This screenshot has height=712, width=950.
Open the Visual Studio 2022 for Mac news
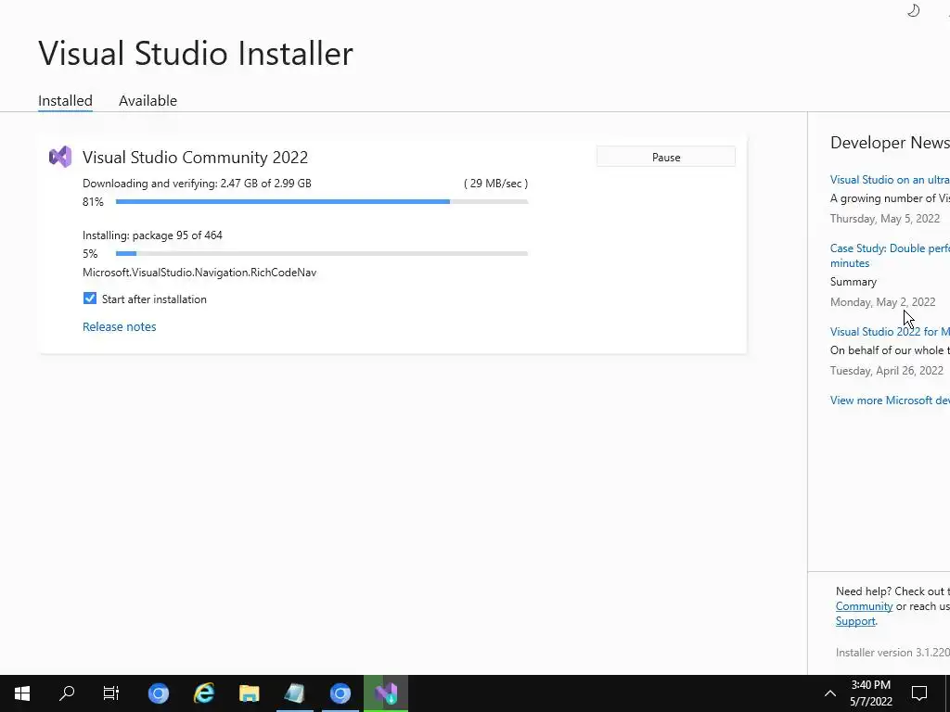click(890, 331)
